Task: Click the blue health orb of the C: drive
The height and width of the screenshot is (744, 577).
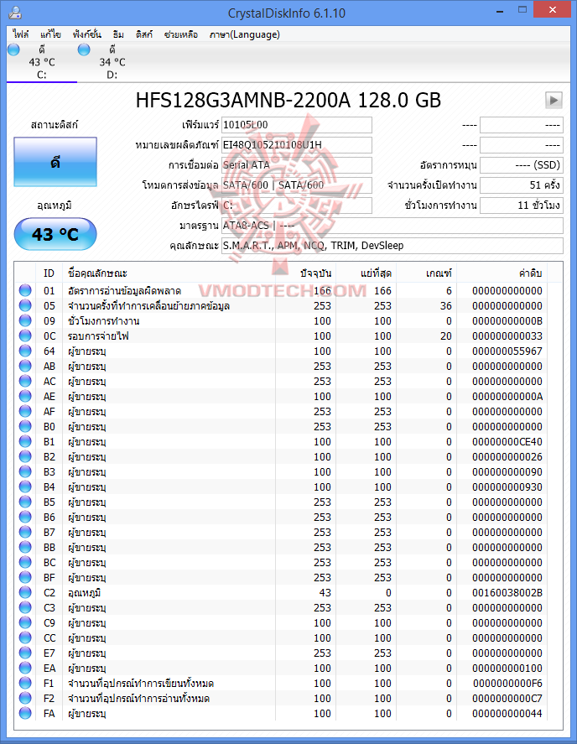Action: click(13, 49)
